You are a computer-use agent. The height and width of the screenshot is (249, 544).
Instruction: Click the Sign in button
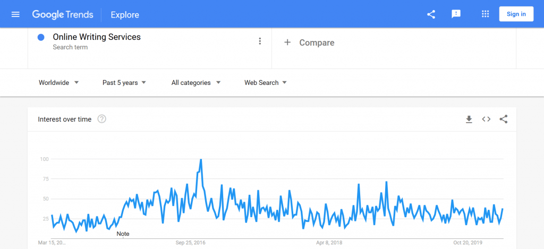click(516, 14)
